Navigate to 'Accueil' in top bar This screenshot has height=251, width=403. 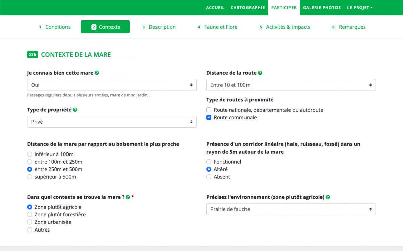coord(215,7)
